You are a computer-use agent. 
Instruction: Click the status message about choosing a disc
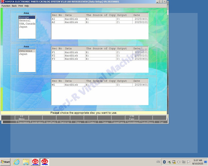[x=84, y=113]
